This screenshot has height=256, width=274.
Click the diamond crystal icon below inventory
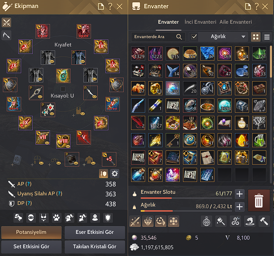coord(148,221)
